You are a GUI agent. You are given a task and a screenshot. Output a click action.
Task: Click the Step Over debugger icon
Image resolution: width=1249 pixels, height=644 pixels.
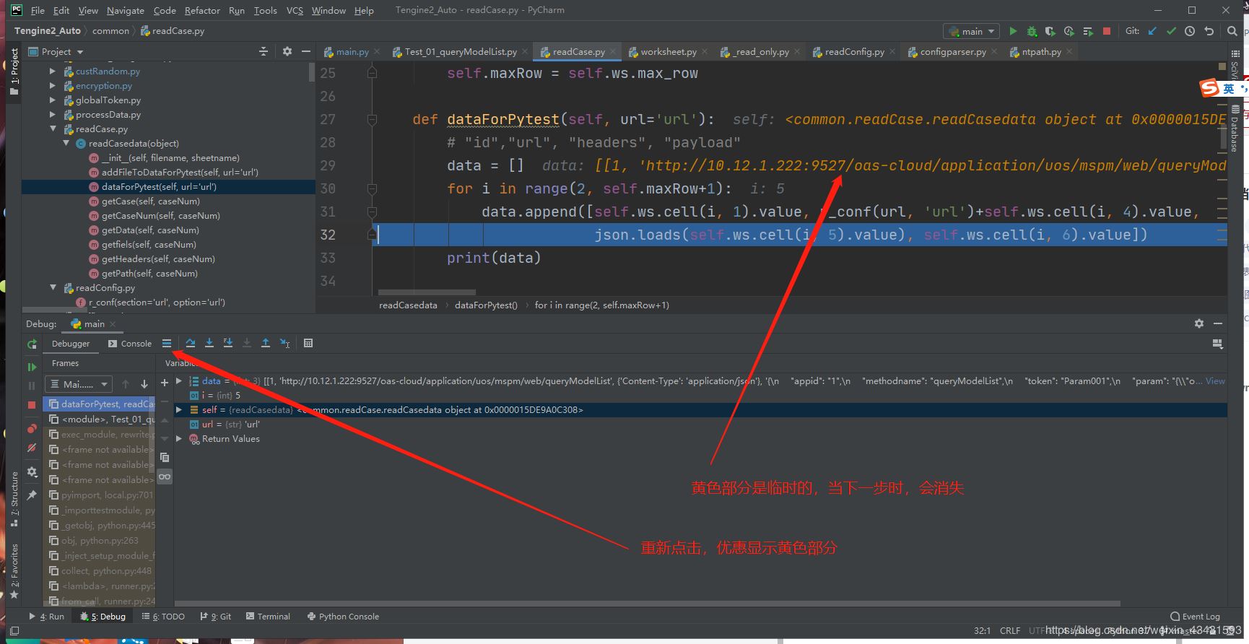pos(190,344)
